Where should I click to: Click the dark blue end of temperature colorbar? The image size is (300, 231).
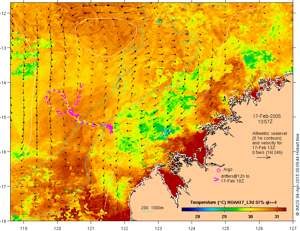coord(185,210)
